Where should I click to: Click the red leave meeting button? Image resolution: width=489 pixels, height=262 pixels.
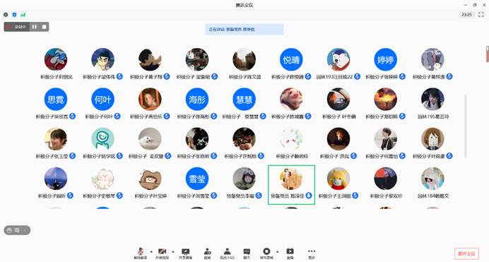466,254
